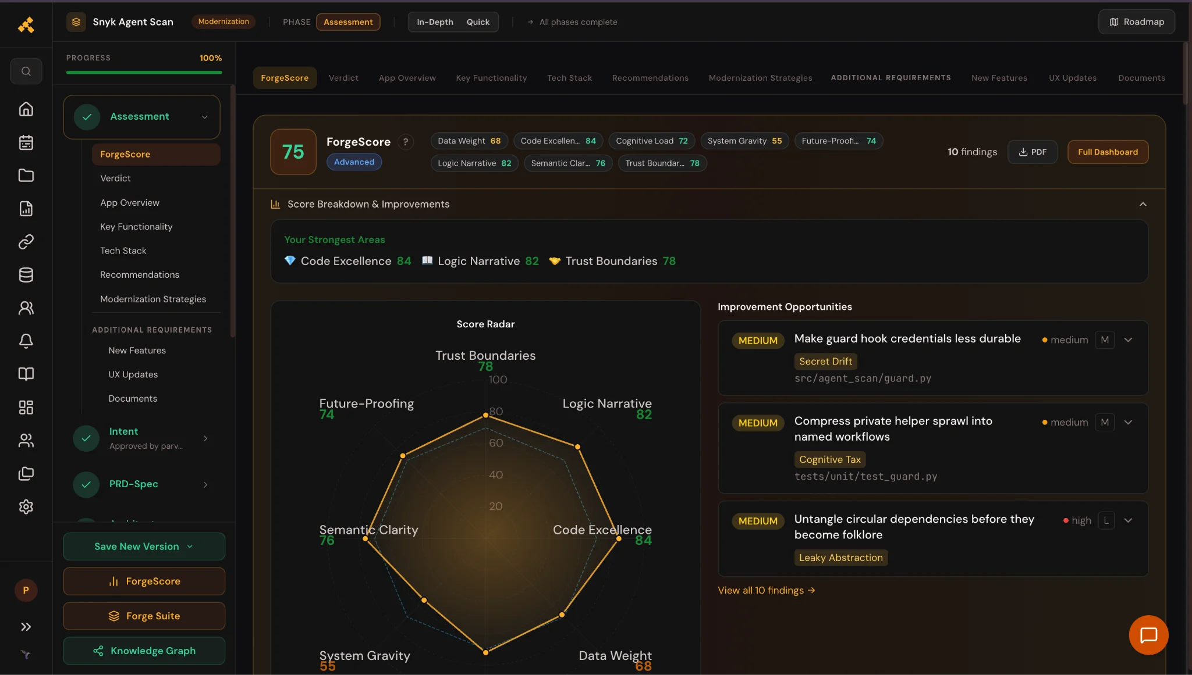Expand sidebar with double chevron icon
This screenshot has width=1192, height=675.
[26, 627]
